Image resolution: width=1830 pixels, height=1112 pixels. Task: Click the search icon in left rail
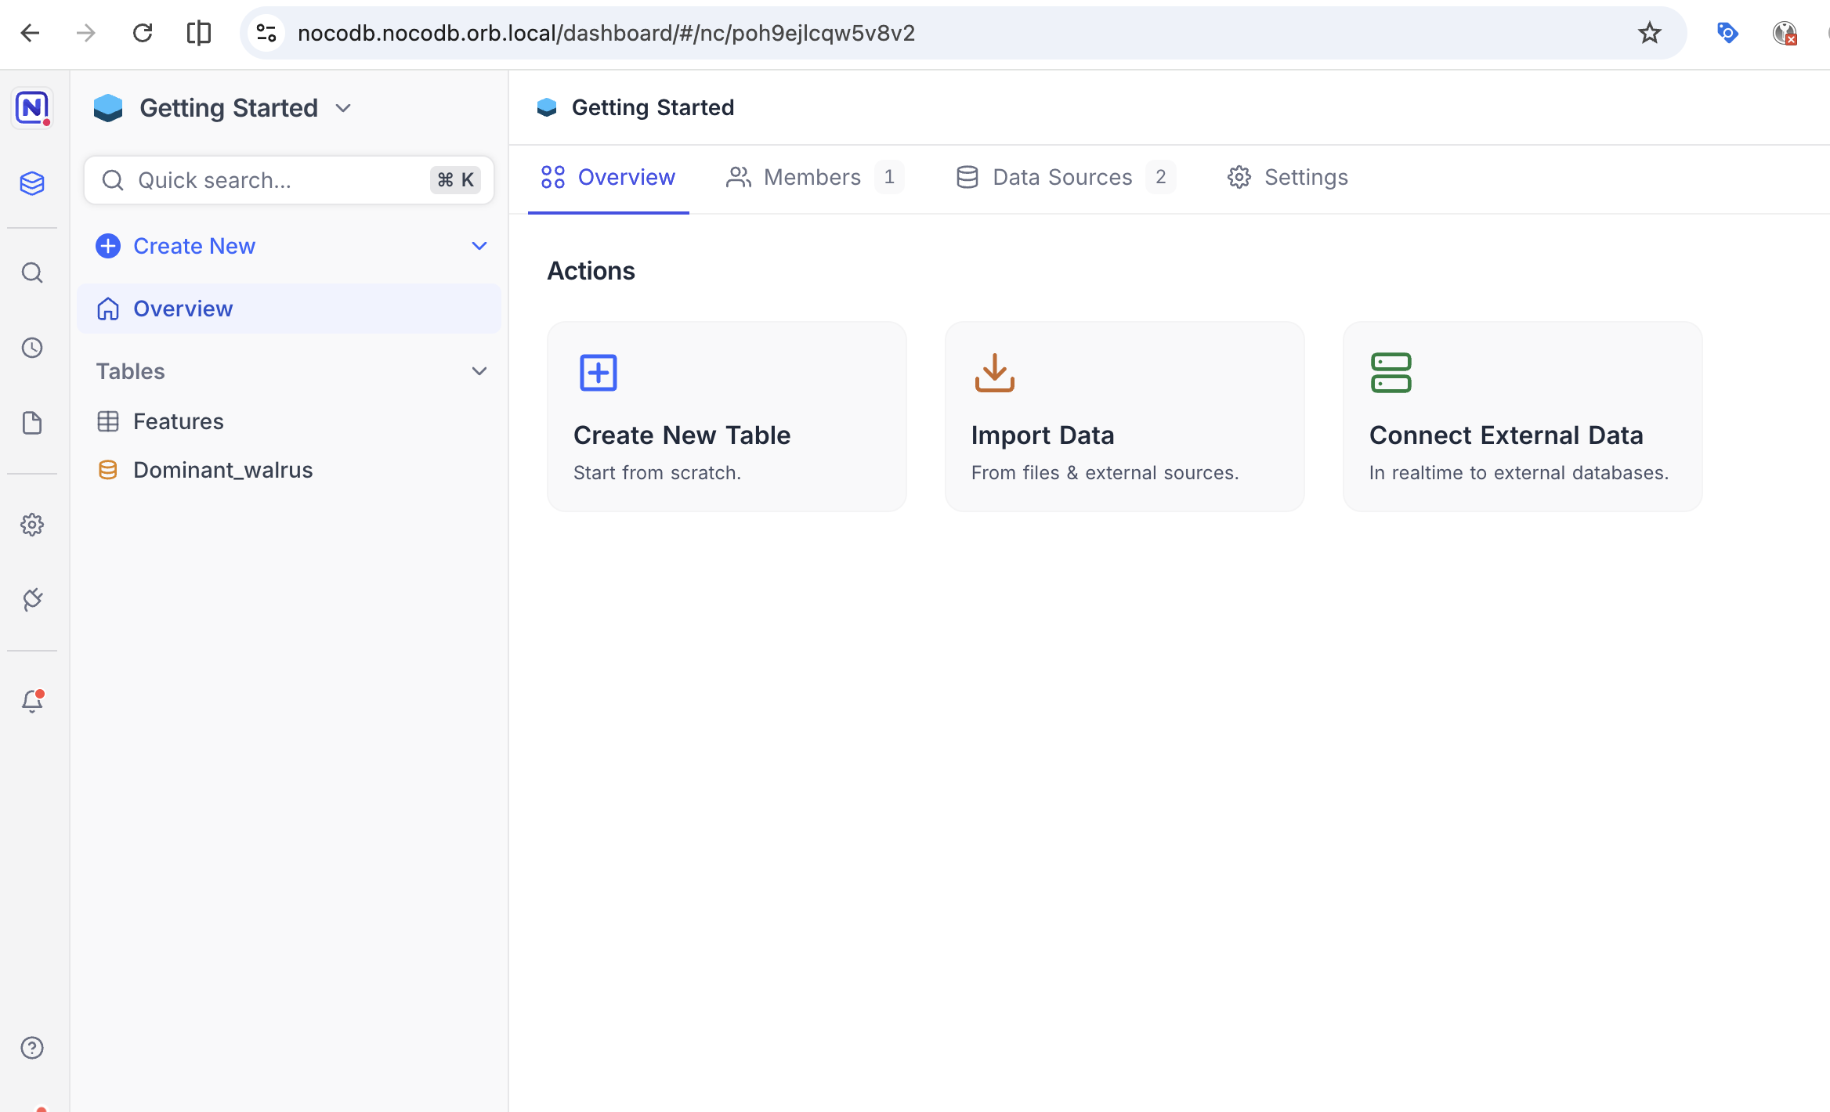(32, 273)
